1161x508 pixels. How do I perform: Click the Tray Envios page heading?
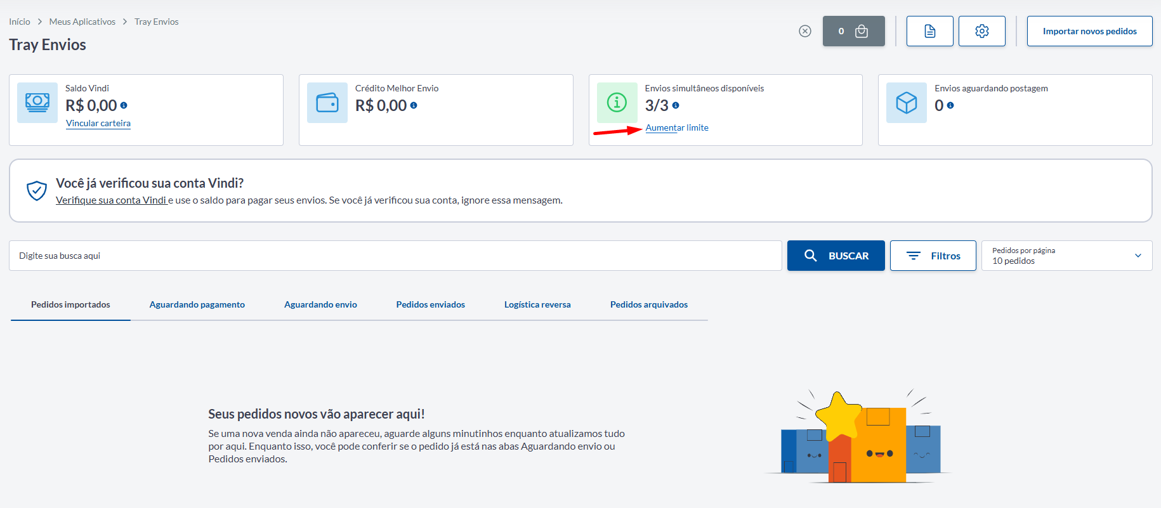pos(48,44)
